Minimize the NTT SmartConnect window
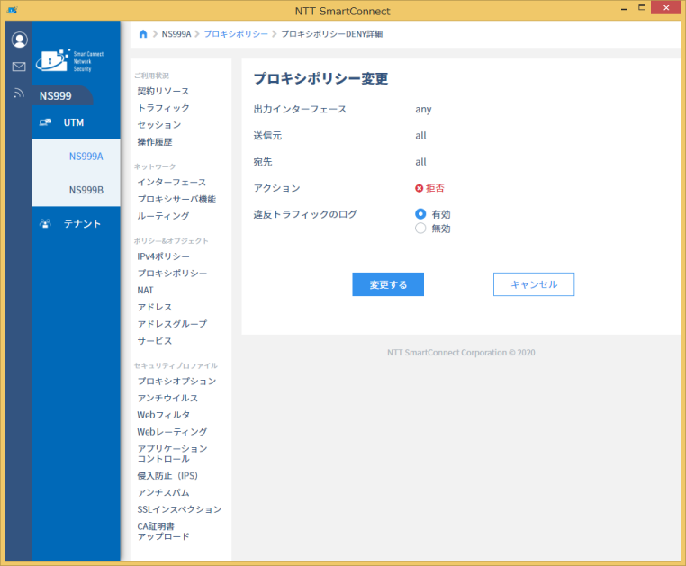Image resolution: width=686 pixels, height=566 pixels. click(x=624, y=9)
